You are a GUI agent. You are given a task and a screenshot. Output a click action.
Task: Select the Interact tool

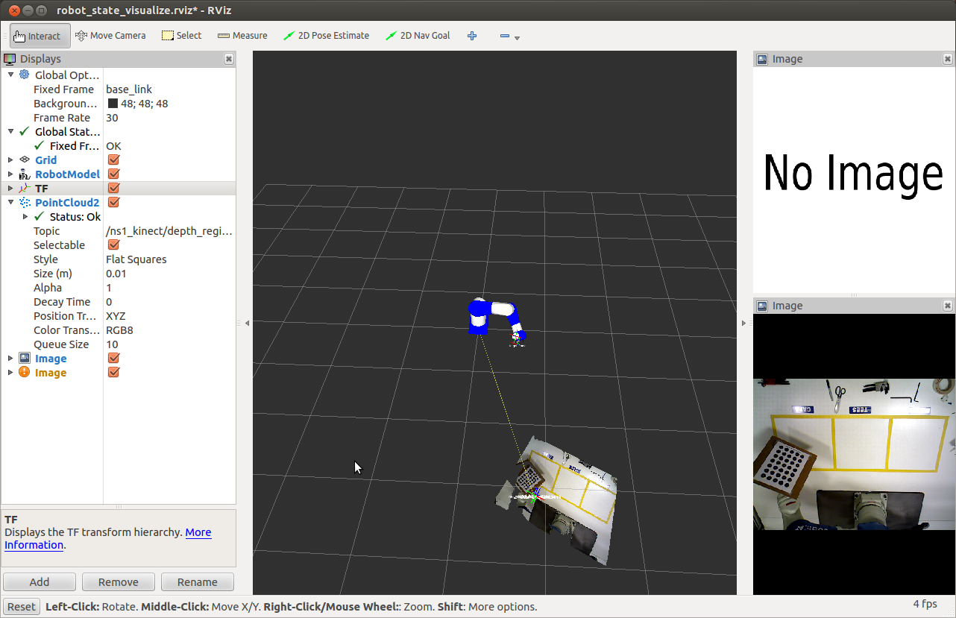click(40, 36)
